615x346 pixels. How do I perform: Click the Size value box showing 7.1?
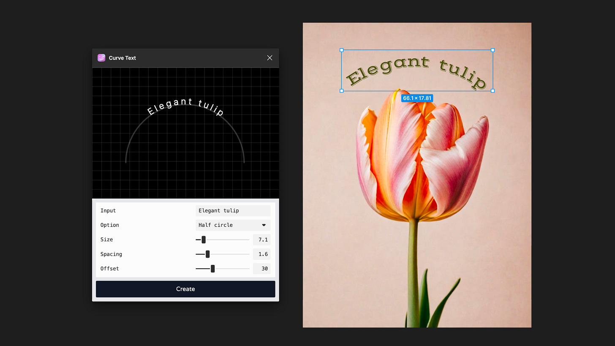point(261,240)
